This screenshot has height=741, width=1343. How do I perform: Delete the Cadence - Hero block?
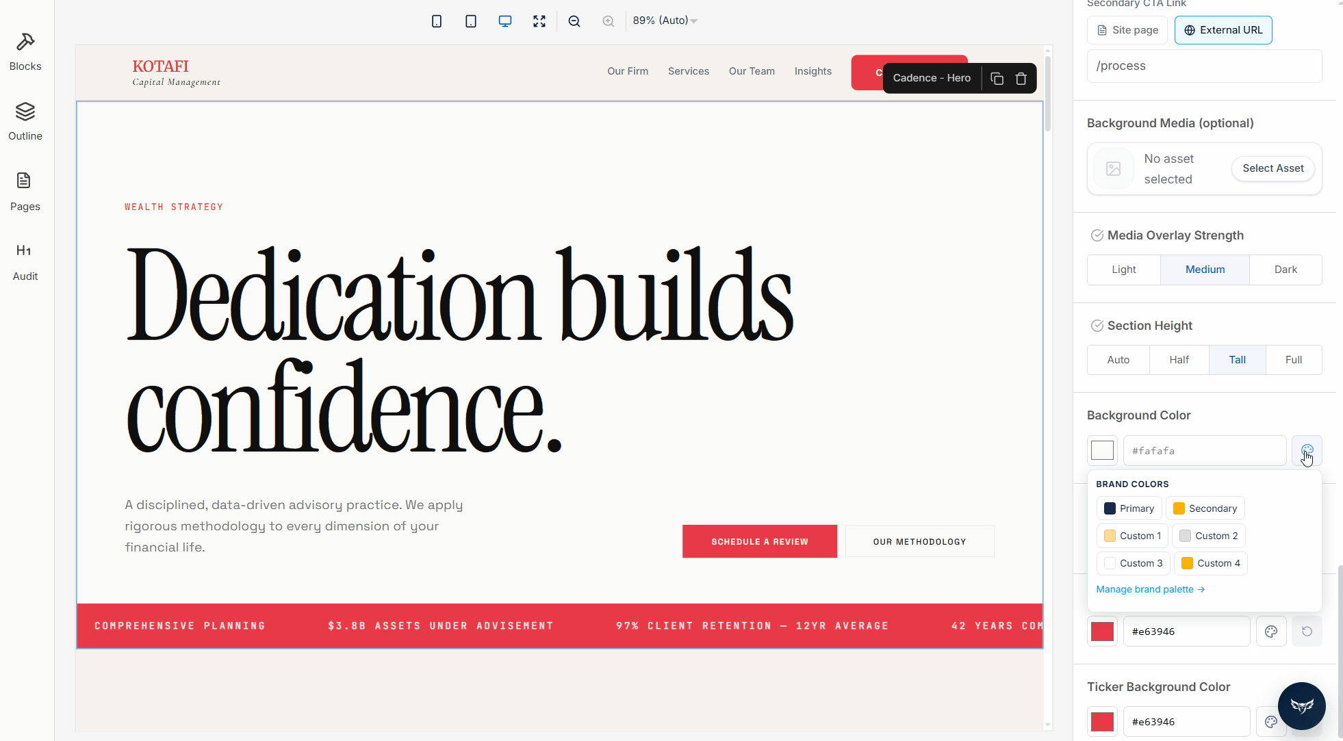1021,78
